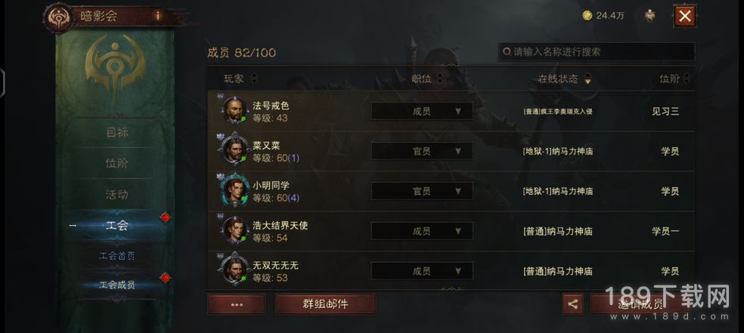Open 法号戒色 player avatar
This screenshot has width=744, height=333.
pyautogui.click(x=234, y=110)
